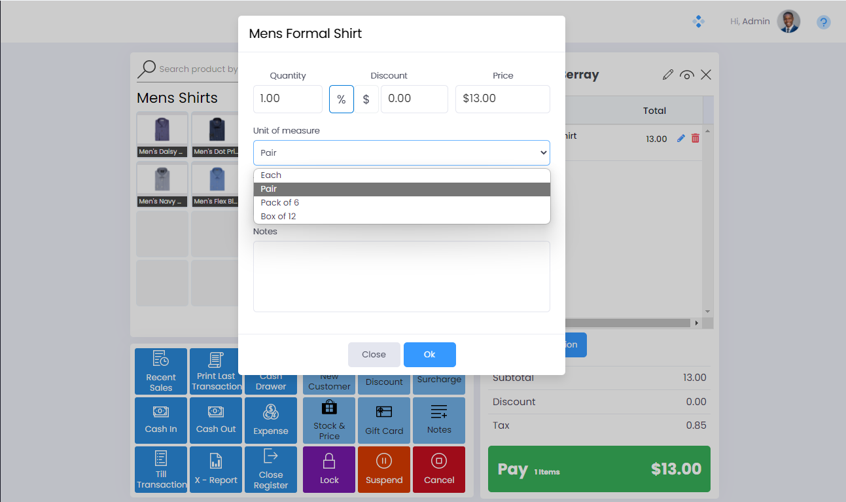The image size is (846, 502).
Task: Switch discount type to dollar amount
Action: coord(366,99)
